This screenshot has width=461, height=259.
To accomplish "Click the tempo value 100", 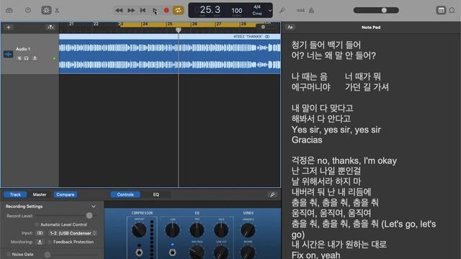I will pyautogui.click(x=237, y=11).
